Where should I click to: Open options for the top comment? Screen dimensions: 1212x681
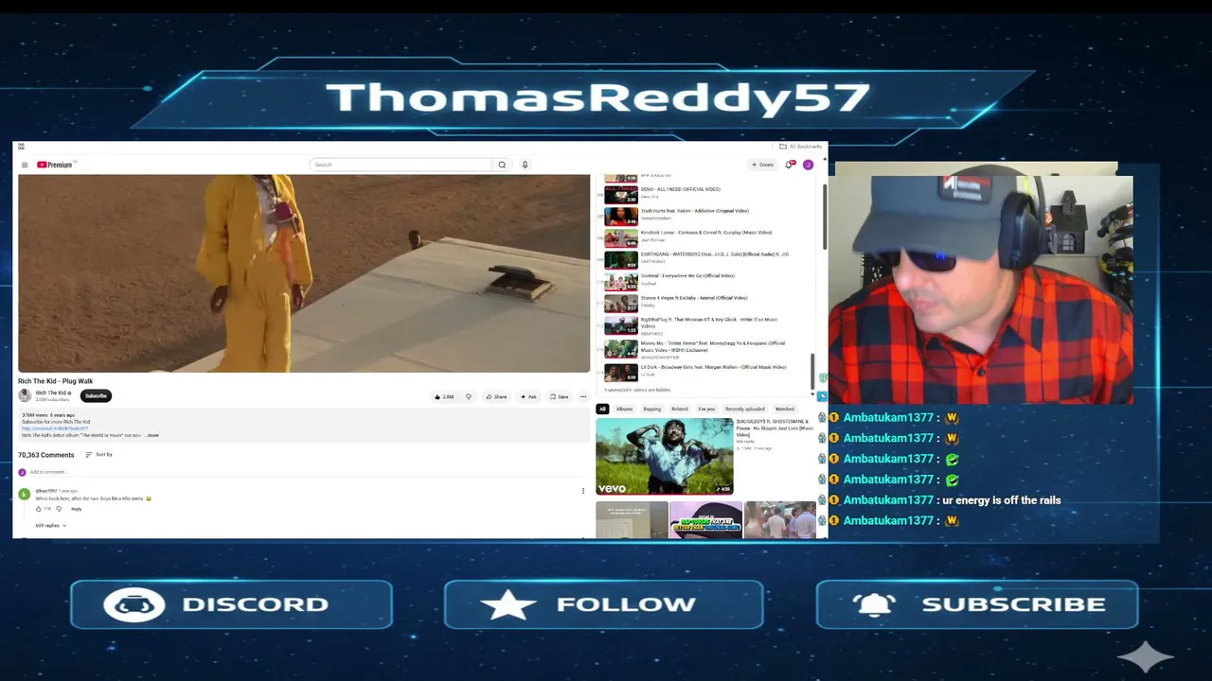coord(583,491)
